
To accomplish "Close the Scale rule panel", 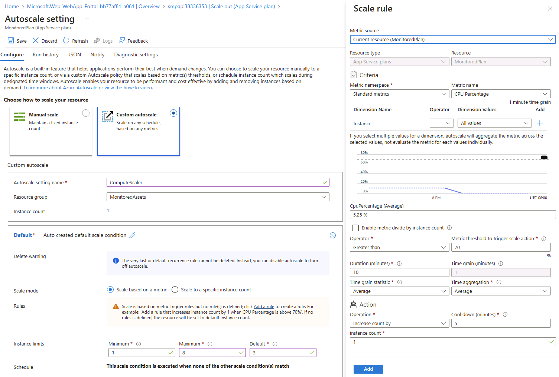I will (550, 9).
